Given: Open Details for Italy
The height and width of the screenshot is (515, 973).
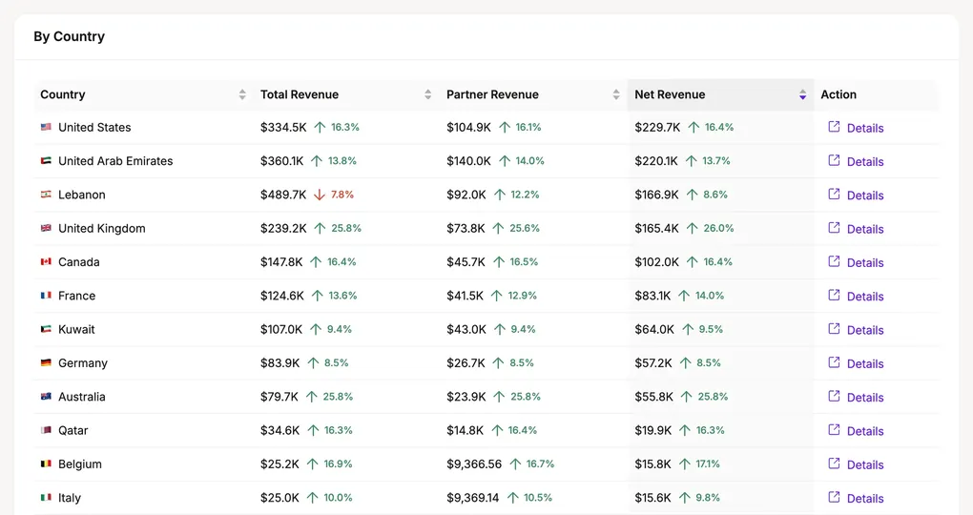Looking at the screenshot, I should (865, 498).
